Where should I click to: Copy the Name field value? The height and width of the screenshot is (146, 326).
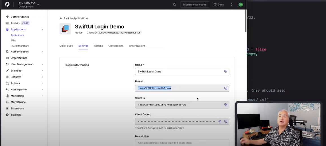point(226,72)
